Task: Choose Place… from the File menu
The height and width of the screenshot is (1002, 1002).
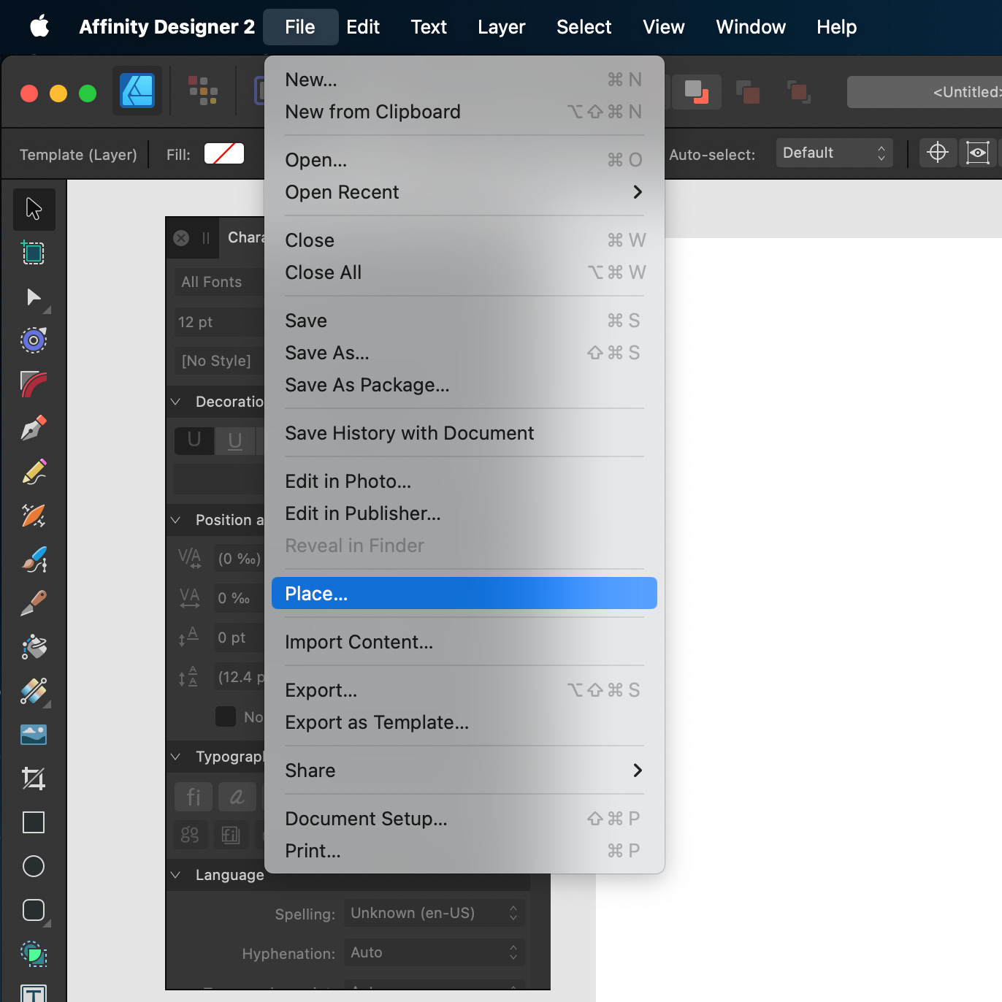Action: coord(464,594)
